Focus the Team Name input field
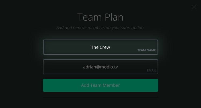201x108 pixels. tap(101, 47)
